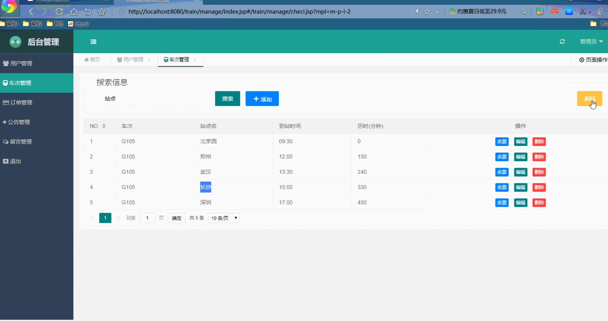Click the search magnifier icon in browser toolbar
Screen dimensions: 608x321
coord(524,11)
